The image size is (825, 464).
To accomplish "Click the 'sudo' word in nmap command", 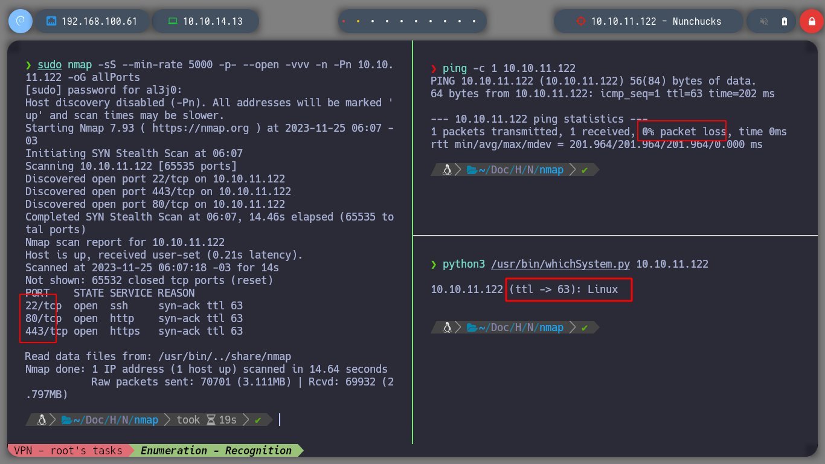I will click(x=50, y=65).
